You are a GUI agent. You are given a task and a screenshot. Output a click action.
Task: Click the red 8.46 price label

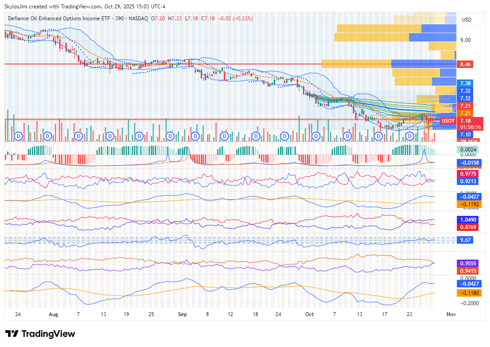pyautogui.click(x=466, y=64)
